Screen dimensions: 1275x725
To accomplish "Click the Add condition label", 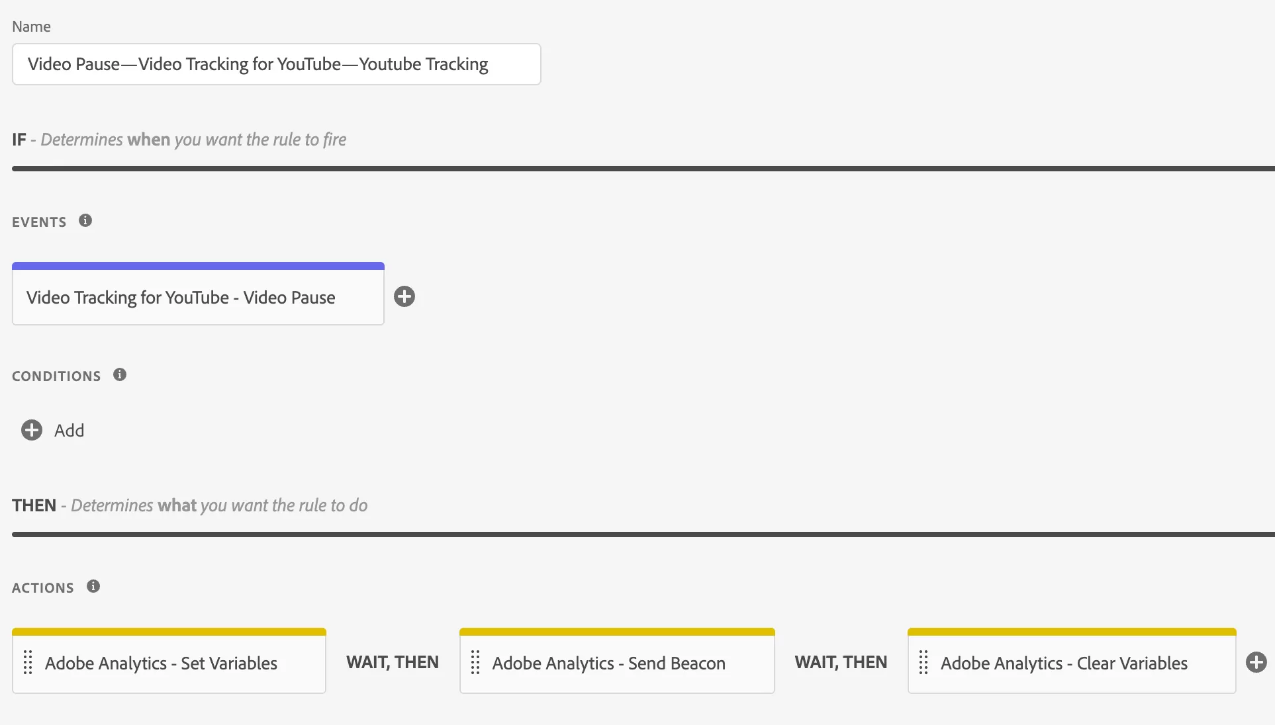I will point(70,431).
